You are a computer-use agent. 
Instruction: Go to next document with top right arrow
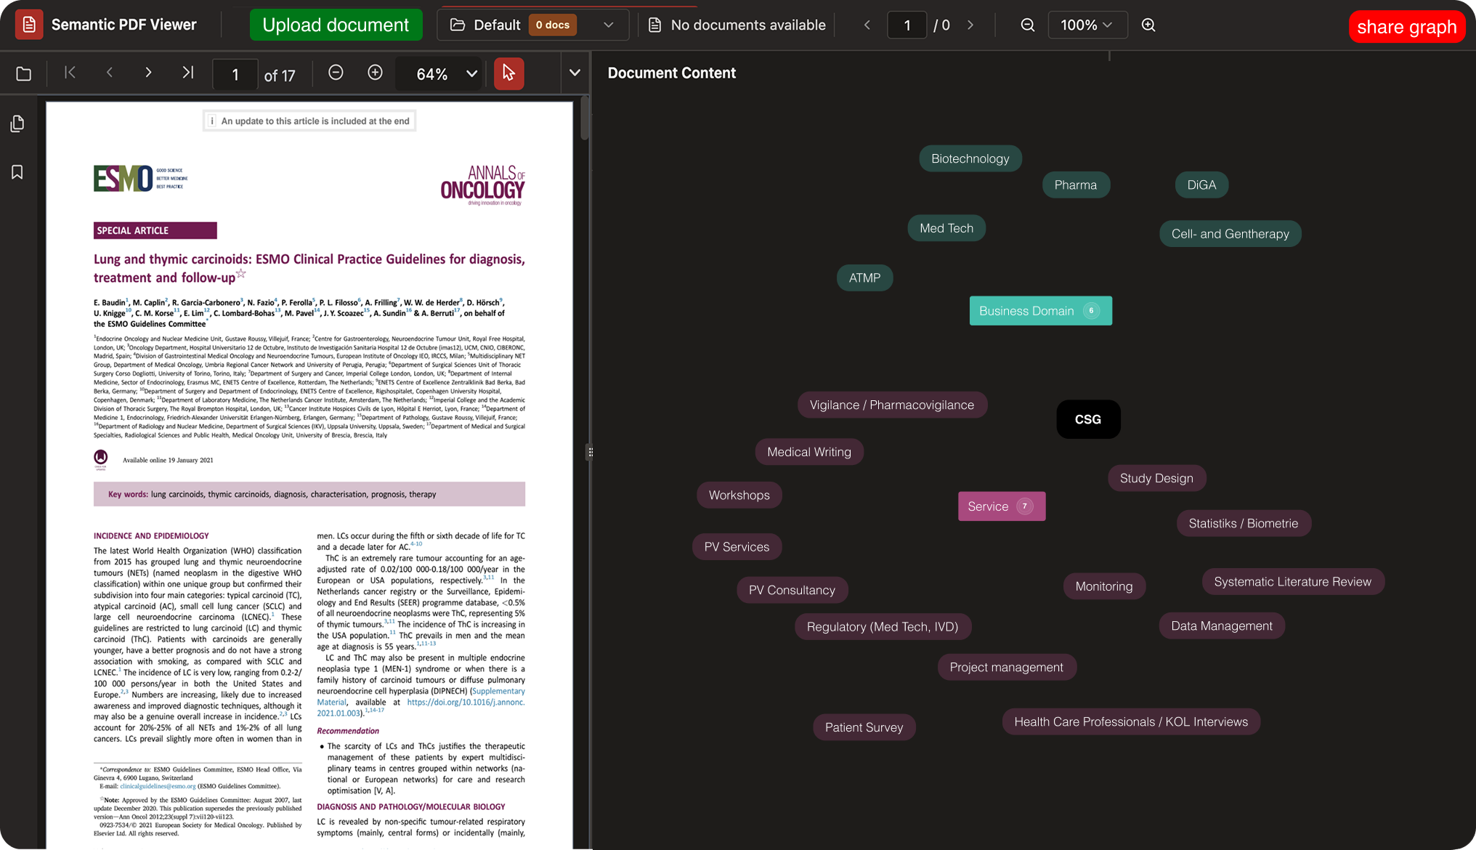[x=970, y=25]
